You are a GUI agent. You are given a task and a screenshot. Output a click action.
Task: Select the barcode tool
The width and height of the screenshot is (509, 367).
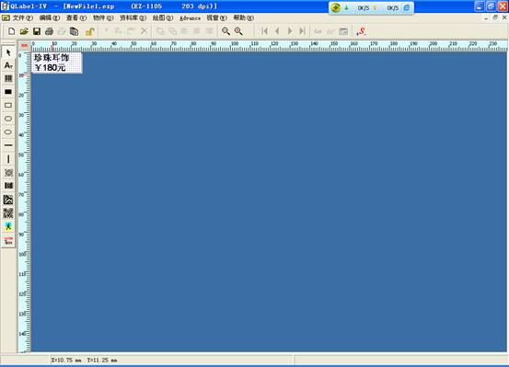(8, 78)
